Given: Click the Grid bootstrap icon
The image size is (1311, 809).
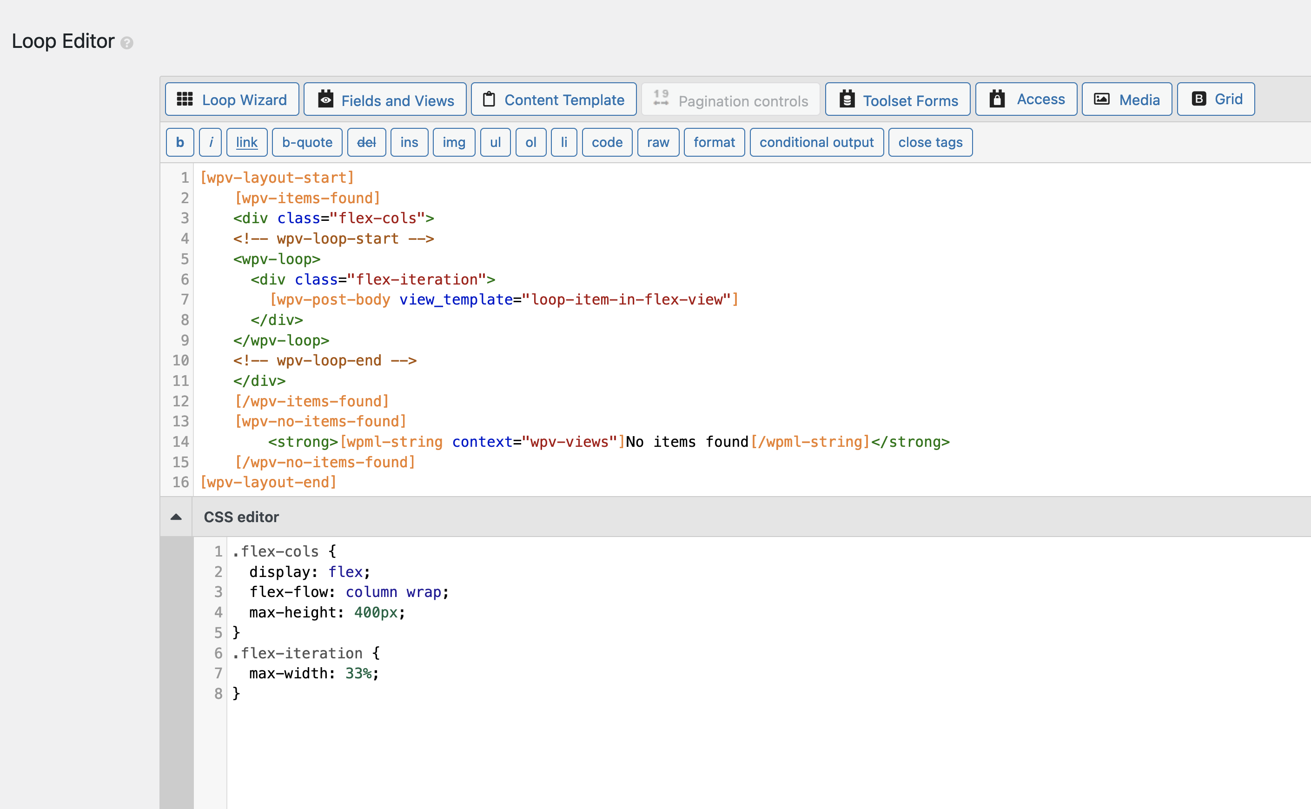Looking at the screenshot, I should pos(1198,99).
